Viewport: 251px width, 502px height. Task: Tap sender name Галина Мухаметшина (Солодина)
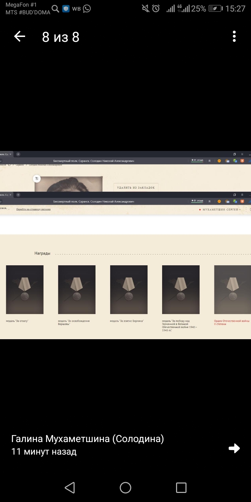88,439
